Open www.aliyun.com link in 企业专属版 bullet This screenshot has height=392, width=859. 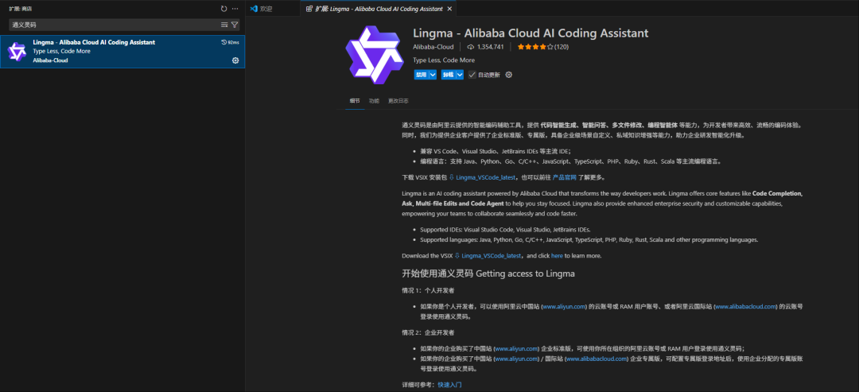(517, 359)
